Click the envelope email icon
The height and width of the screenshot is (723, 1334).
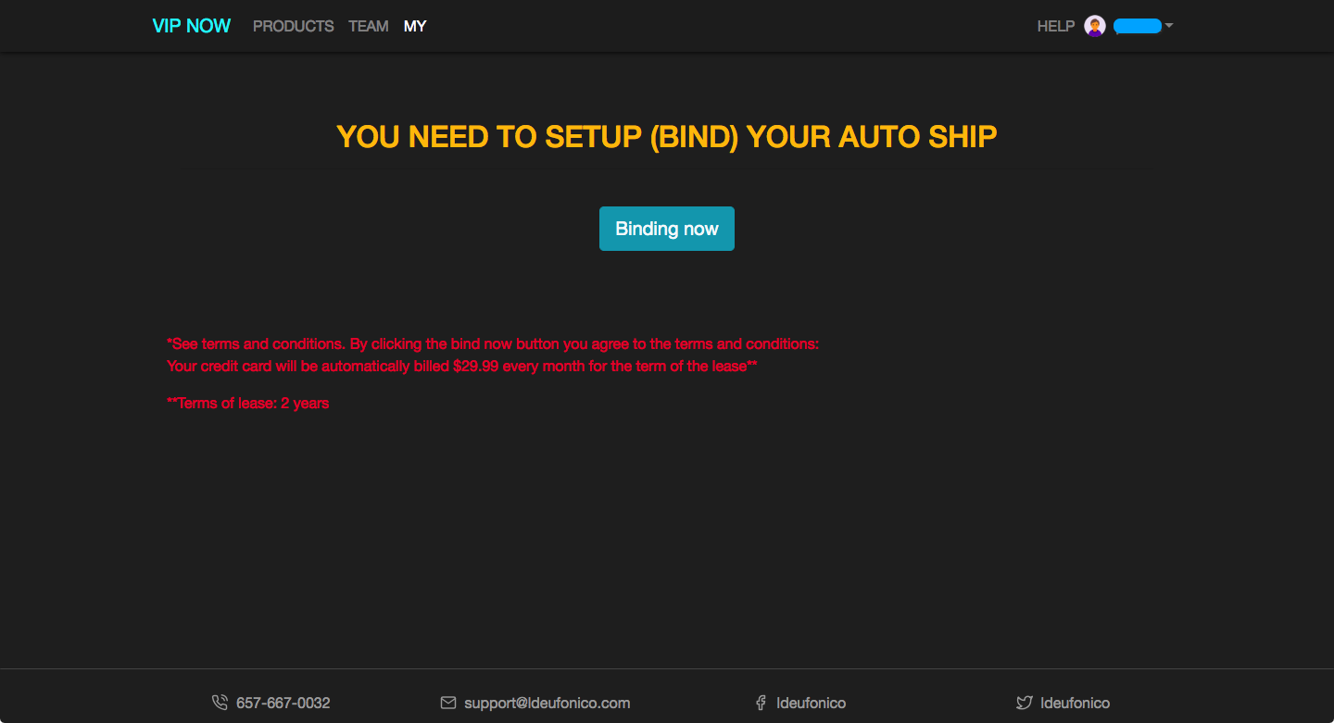pyautogui.click(x=448, y=703)
